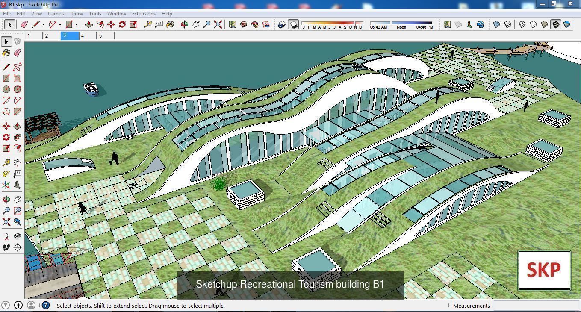Screen dimensions: 581x312
Task: Expand the Line tool dropdown arrow
Action: 43,25
